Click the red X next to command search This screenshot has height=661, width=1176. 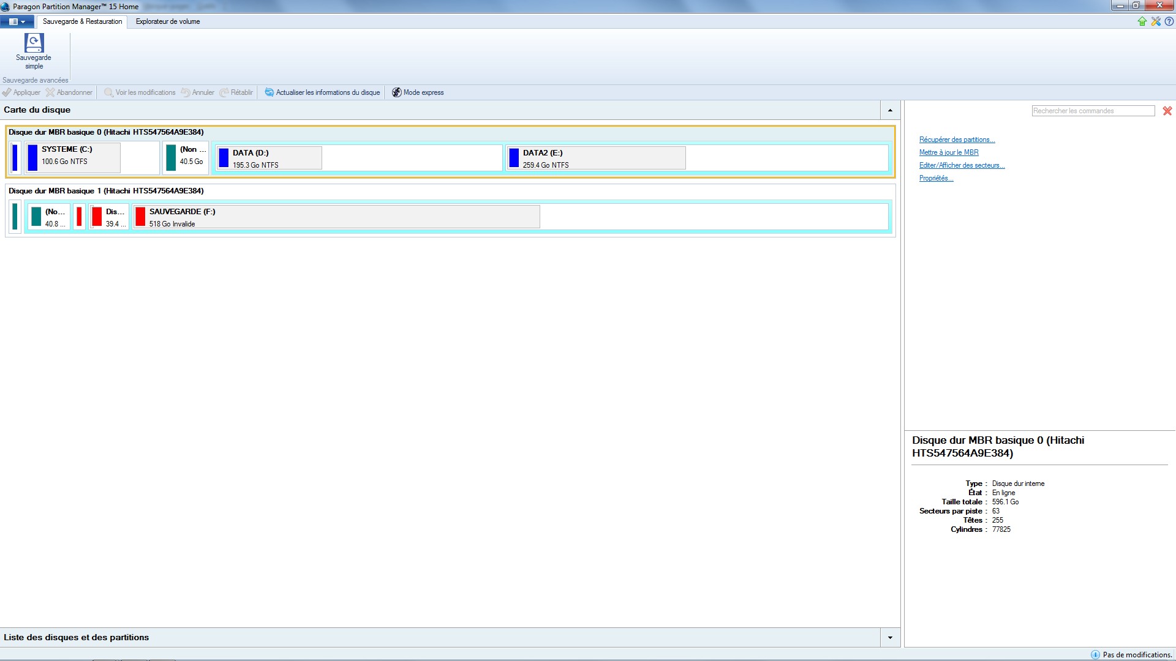pyautogui.click(x=1167, y=111)
